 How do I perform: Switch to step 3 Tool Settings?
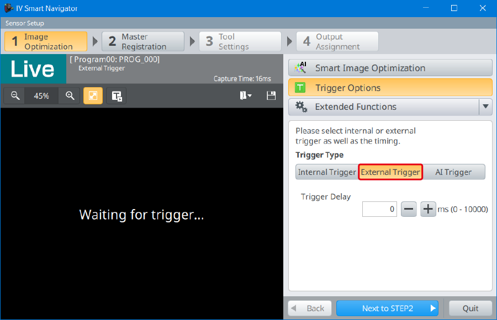(x=240, y=42)
